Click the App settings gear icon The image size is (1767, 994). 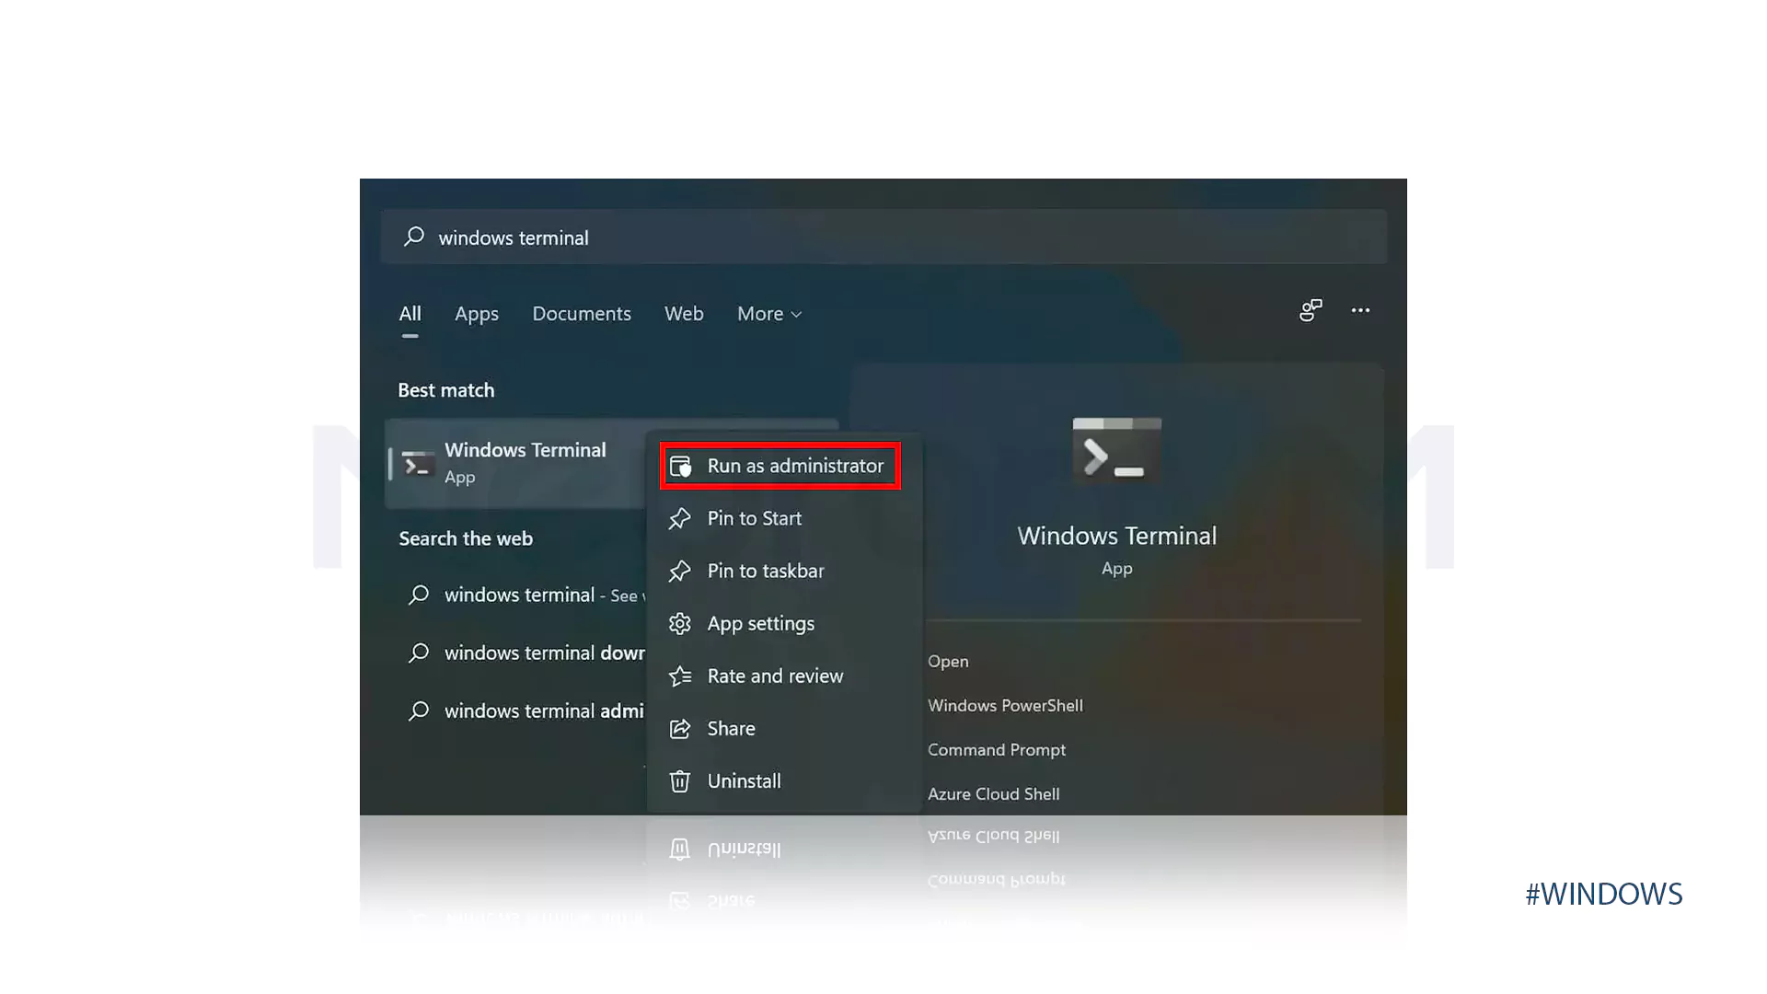tap(680, 623)
